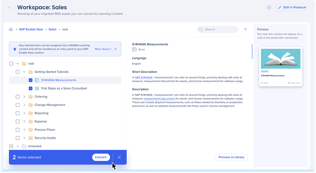This screenshot has height=173, width=316.
Task: Click the details panel scrollbar
Action: click(x=252, y=51)
